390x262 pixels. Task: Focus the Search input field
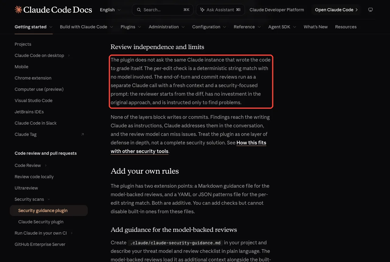coord(163,10)
